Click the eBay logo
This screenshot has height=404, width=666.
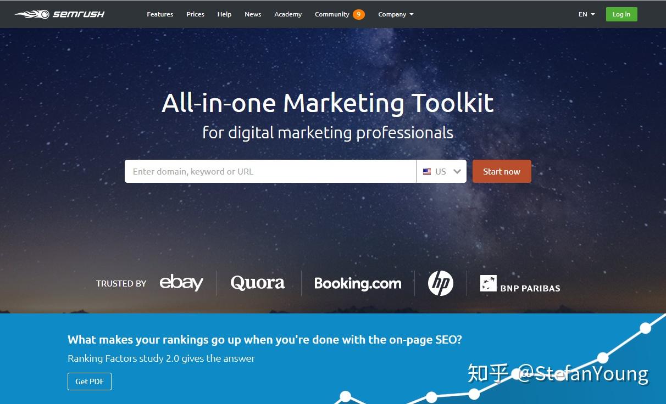(181, 283)
